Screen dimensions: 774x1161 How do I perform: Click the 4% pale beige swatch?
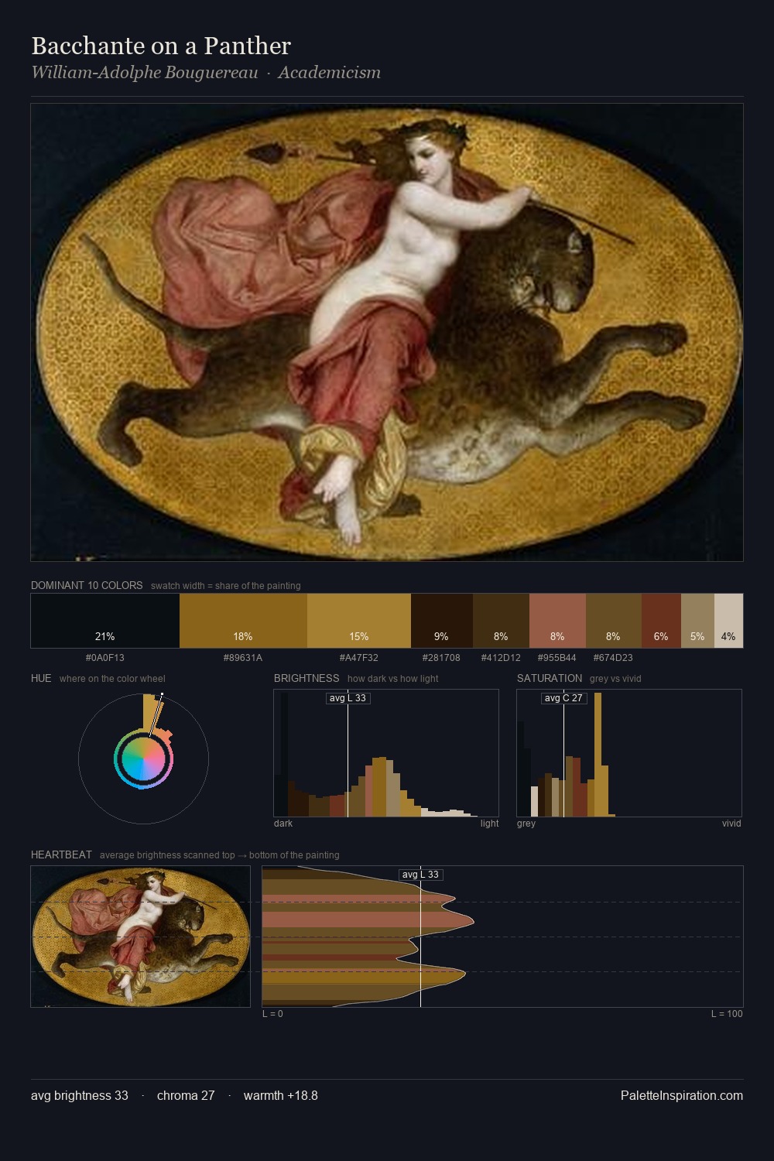point(728,621)
